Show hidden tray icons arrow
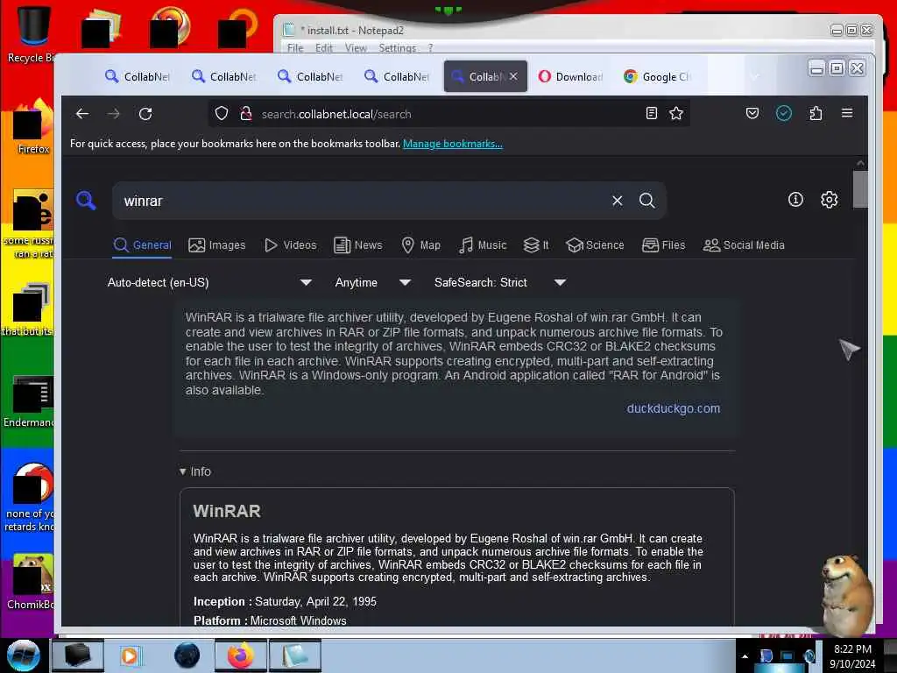897x673 pixels. (x=745, y=655)
